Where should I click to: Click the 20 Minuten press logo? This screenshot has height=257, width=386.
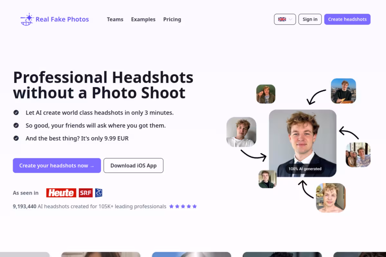[99, 193]
